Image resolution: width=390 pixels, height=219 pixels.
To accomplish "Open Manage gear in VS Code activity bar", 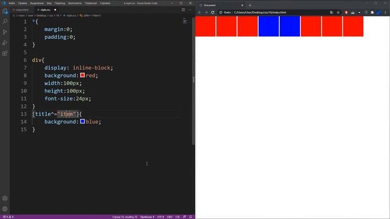I will tap(5, 209).
